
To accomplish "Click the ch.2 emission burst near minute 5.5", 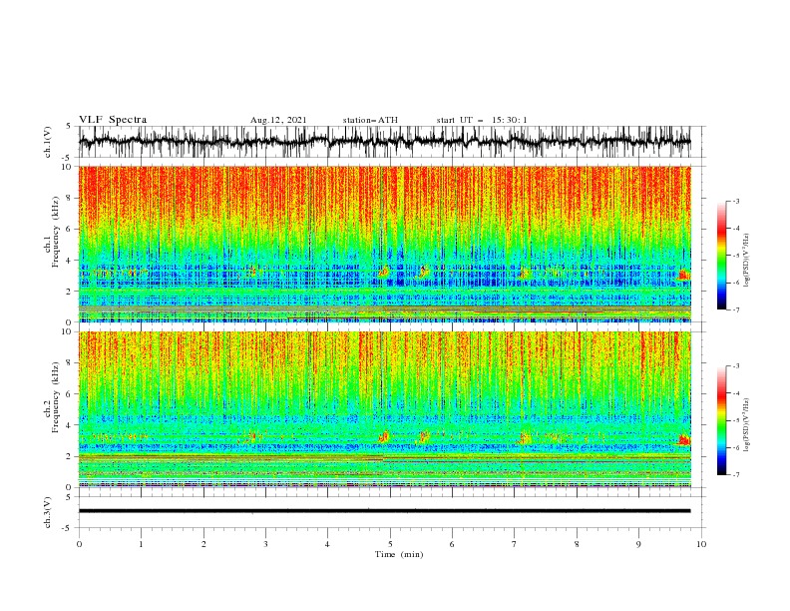I will (423, 437).
